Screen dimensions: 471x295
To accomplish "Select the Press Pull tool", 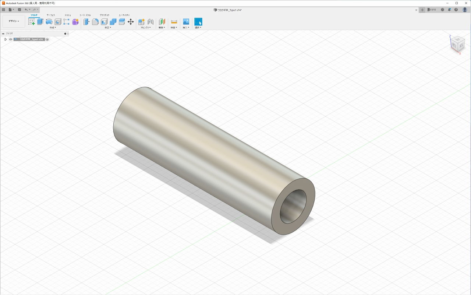I will (86, 22).
